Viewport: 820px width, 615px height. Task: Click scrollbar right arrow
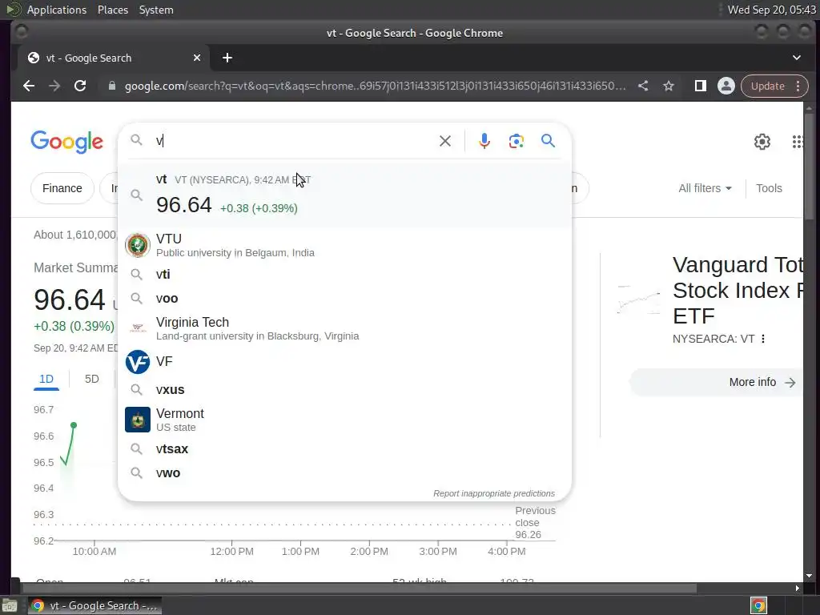click(797, 589)
